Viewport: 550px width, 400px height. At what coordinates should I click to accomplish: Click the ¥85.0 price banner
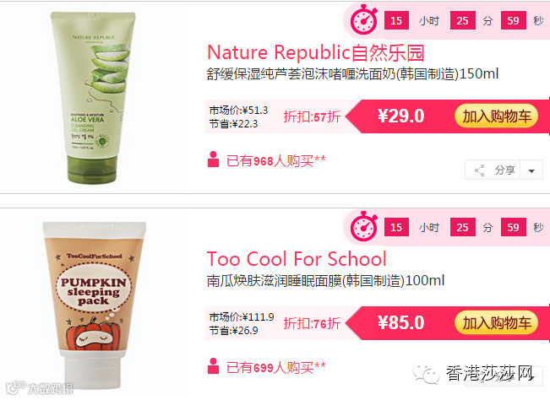pos(401,322)
